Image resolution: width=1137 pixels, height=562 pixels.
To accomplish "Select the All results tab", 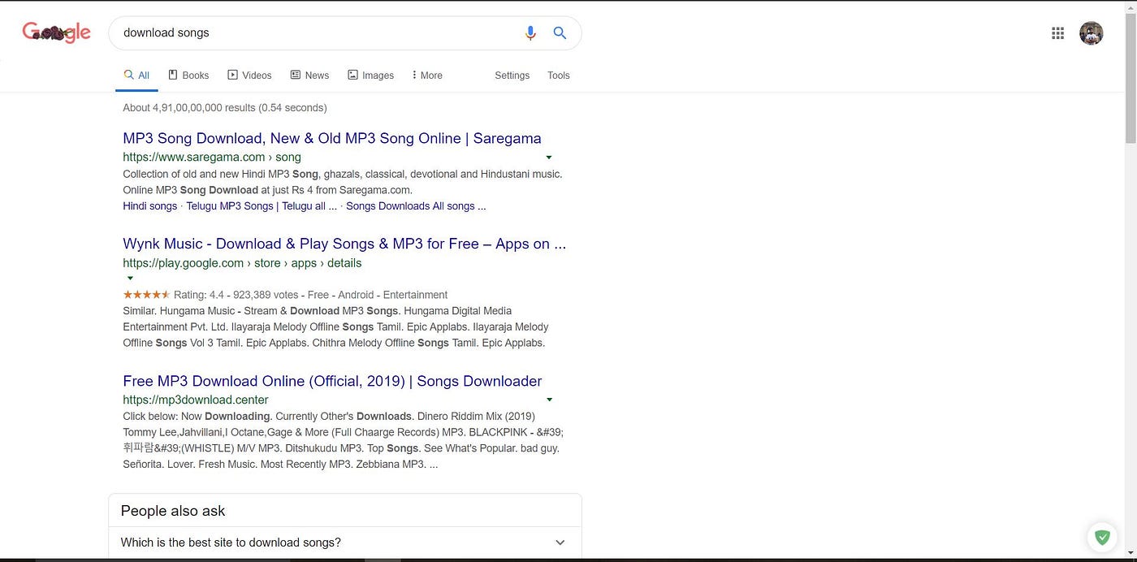I will (136, 76).
